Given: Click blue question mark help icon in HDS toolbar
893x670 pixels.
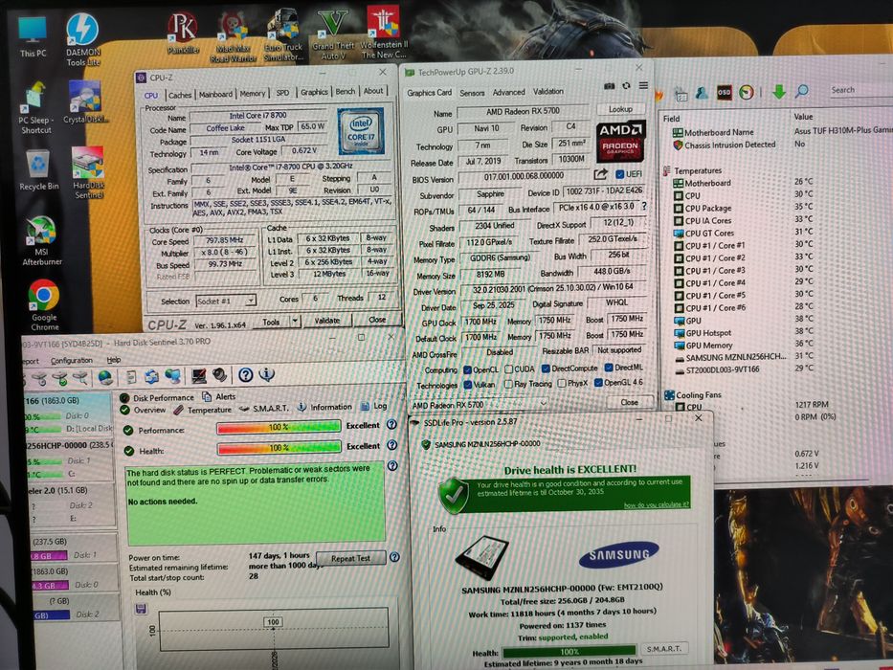Looking at the screenshot, I should [x=245, y=375].
